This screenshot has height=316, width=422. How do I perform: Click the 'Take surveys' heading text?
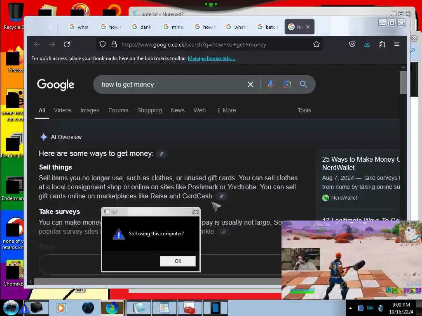[59, 212]
